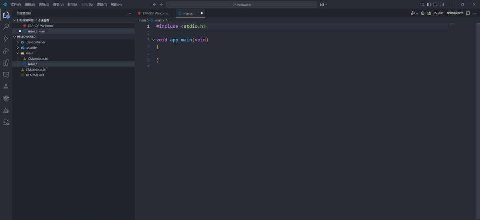Open the 终端(T) menu

(x=102, y=4)
